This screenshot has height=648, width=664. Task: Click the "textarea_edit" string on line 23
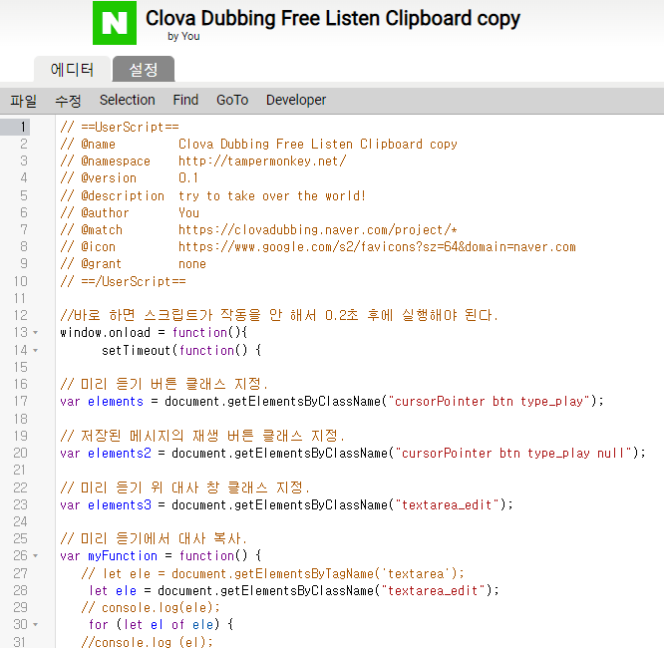point(447,504)
